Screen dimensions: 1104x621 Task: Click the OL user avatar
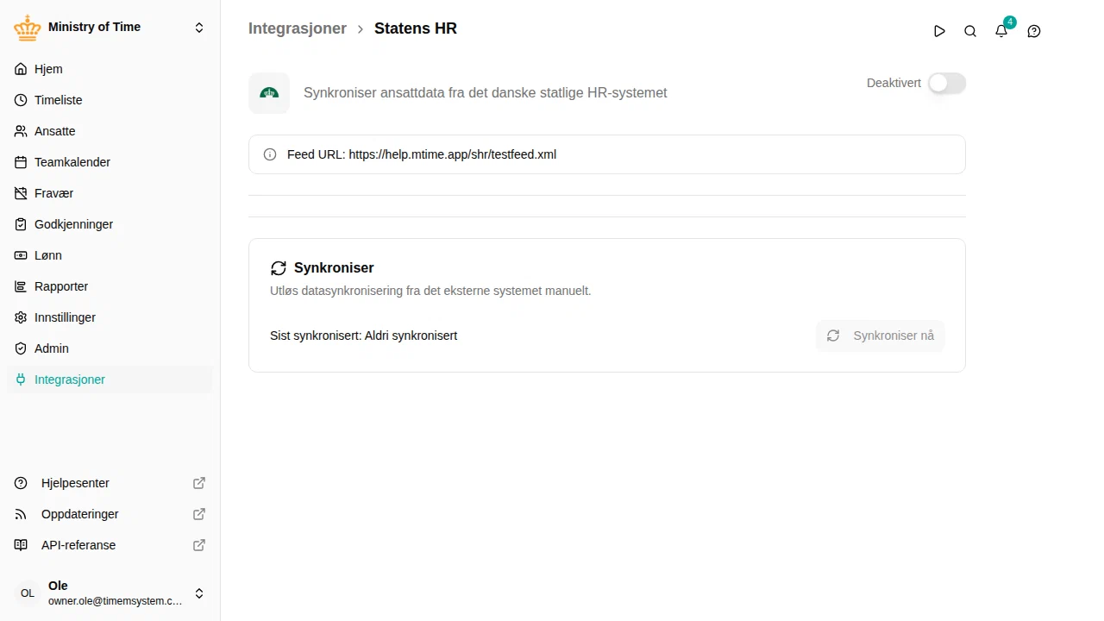28,593
